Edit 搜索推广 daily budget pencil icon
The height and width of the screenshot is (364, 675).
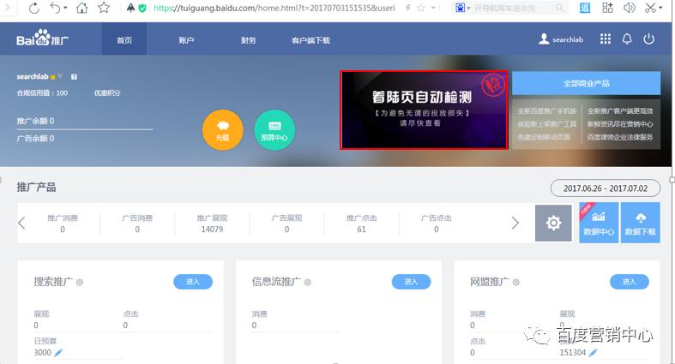58,353
